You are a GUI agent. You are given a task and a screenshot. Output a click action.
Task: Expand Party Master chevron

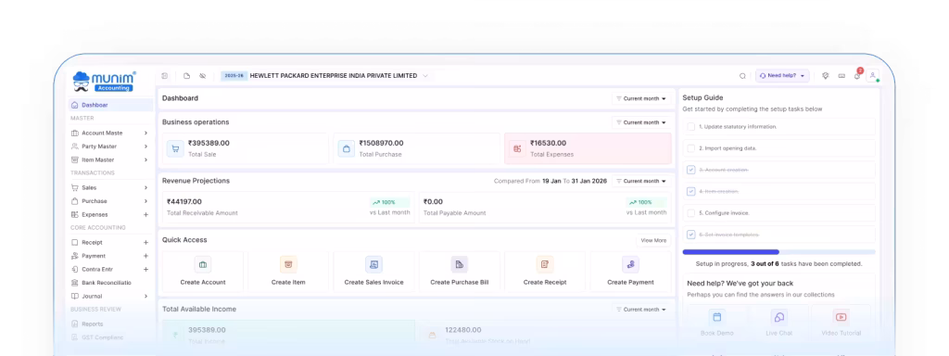(x=146, y=146)
